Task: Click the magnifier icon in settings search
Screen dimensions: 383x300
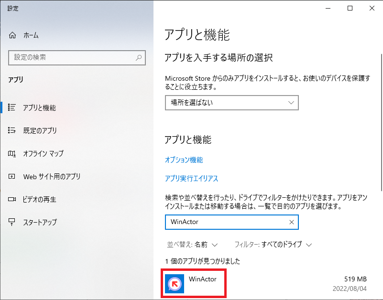Action: click(139, 58)
